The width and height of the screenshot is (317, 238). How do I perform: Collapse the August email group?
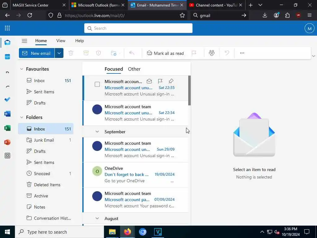[97, 218]
